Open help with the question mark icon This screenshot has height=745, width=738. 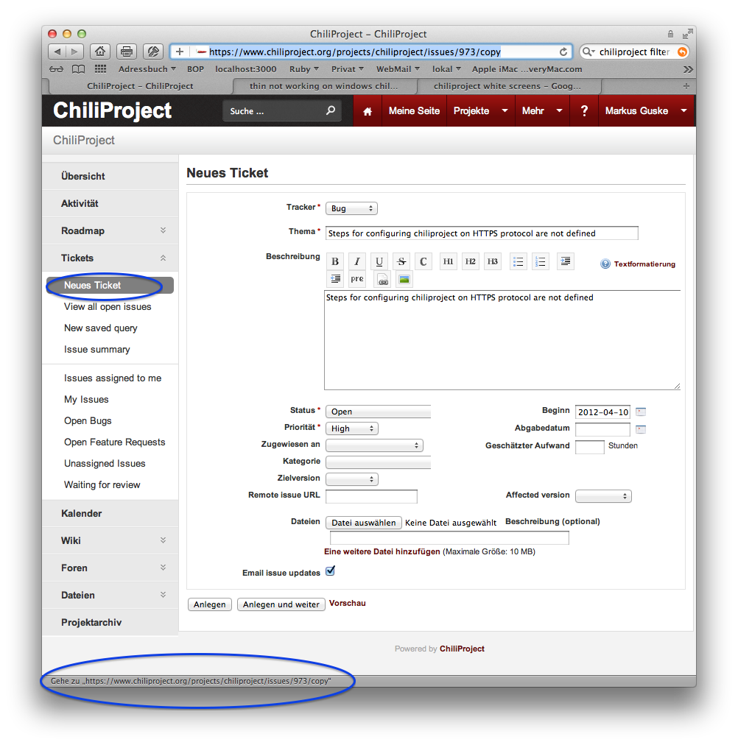pos(584,111)
